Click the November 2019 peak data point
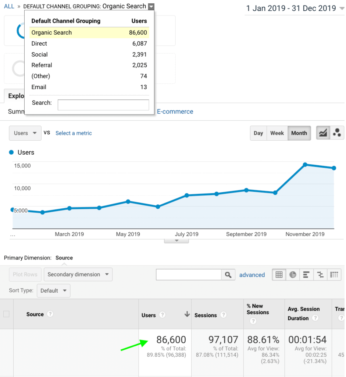 click(305, 165)
